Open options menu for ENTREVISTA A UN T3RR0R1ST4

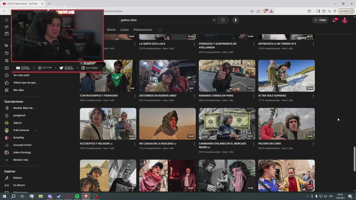click(x=313, y=44)
